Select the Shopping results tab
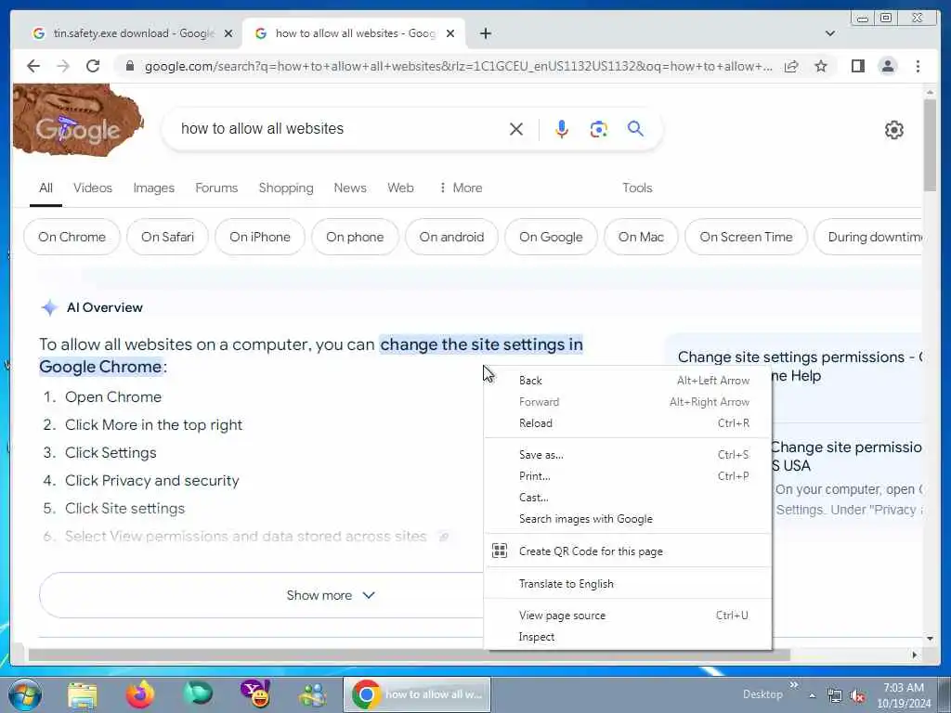951x713 pixels. tap(286, 188)
